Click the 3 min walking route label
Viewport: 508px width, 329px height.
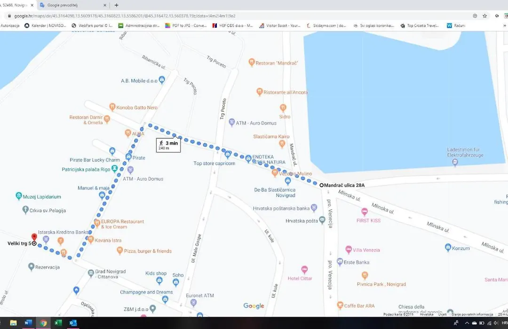coord(168,145)
